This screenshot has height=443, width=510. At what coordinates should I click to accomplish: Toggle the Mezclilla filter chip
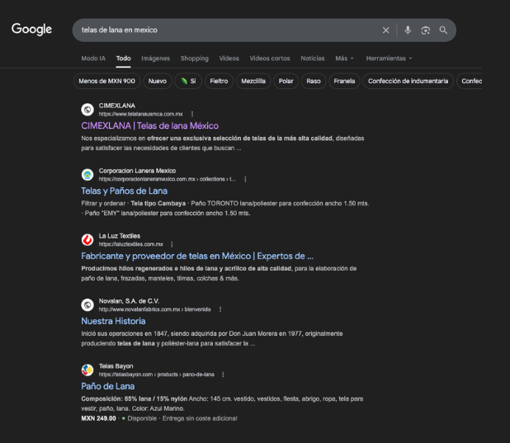click(253, 81)
